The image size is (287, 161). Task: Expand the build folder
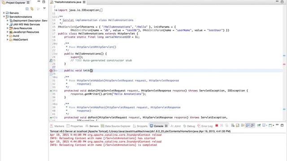pos(8,36)
